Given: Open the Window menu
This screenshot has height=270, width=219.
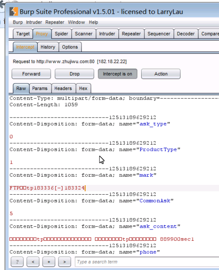Looking at the screenshot, I should 76,22.
